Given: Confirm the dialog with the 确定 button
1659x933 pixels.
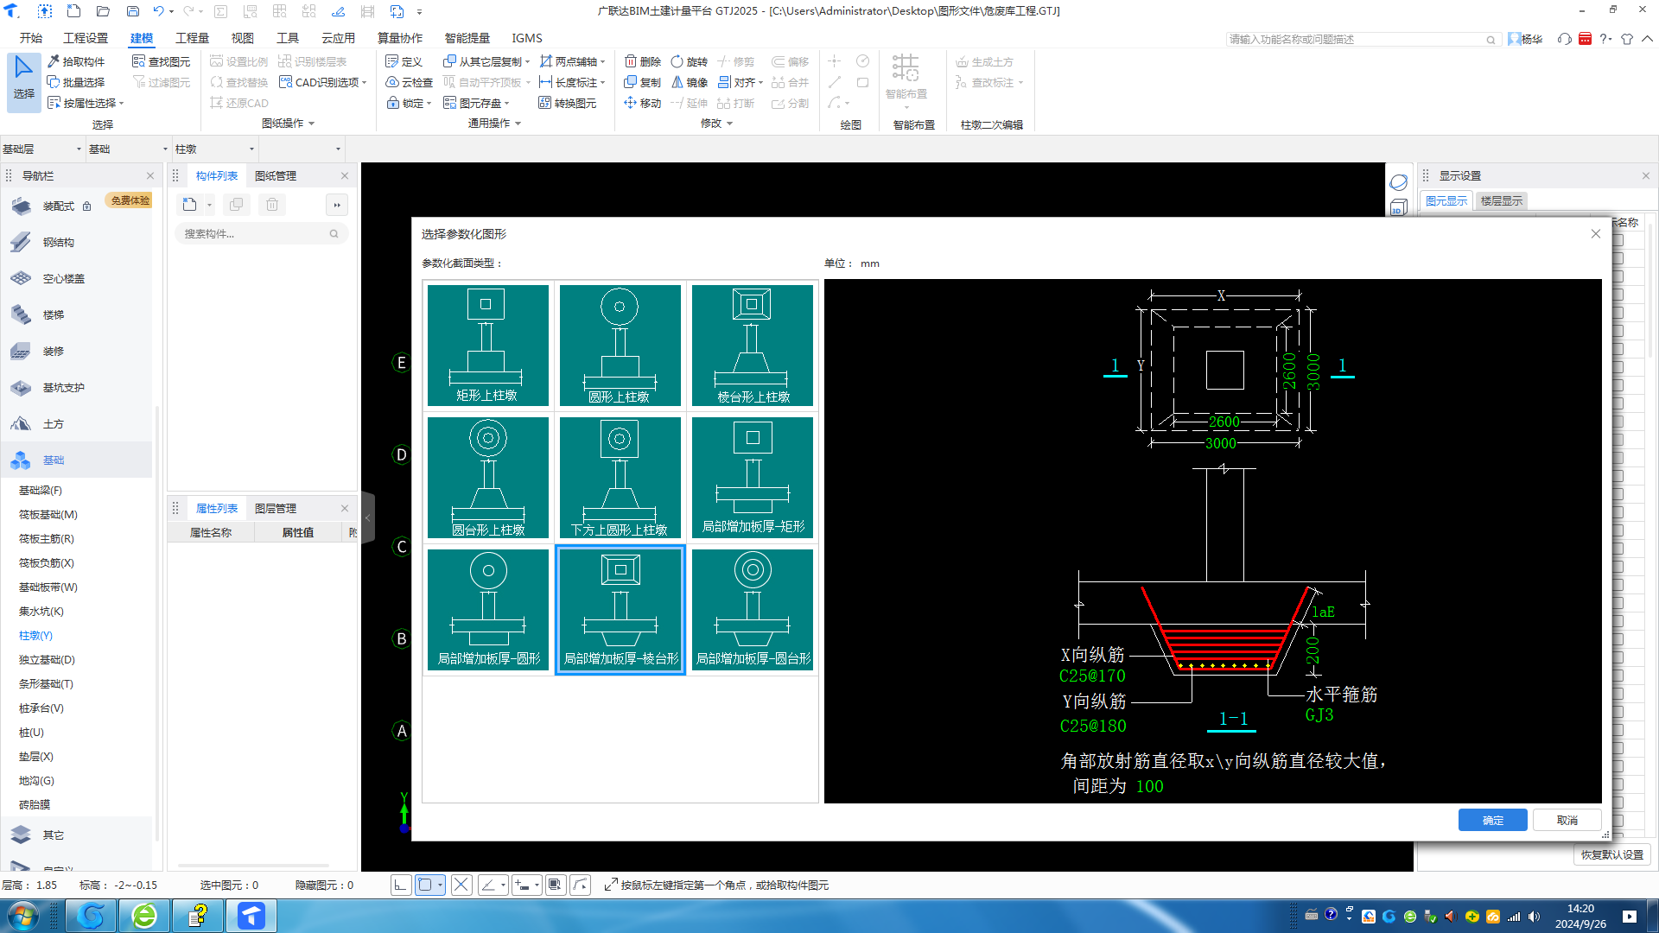Looking at the screenshot, I should tap(1492, 820).
